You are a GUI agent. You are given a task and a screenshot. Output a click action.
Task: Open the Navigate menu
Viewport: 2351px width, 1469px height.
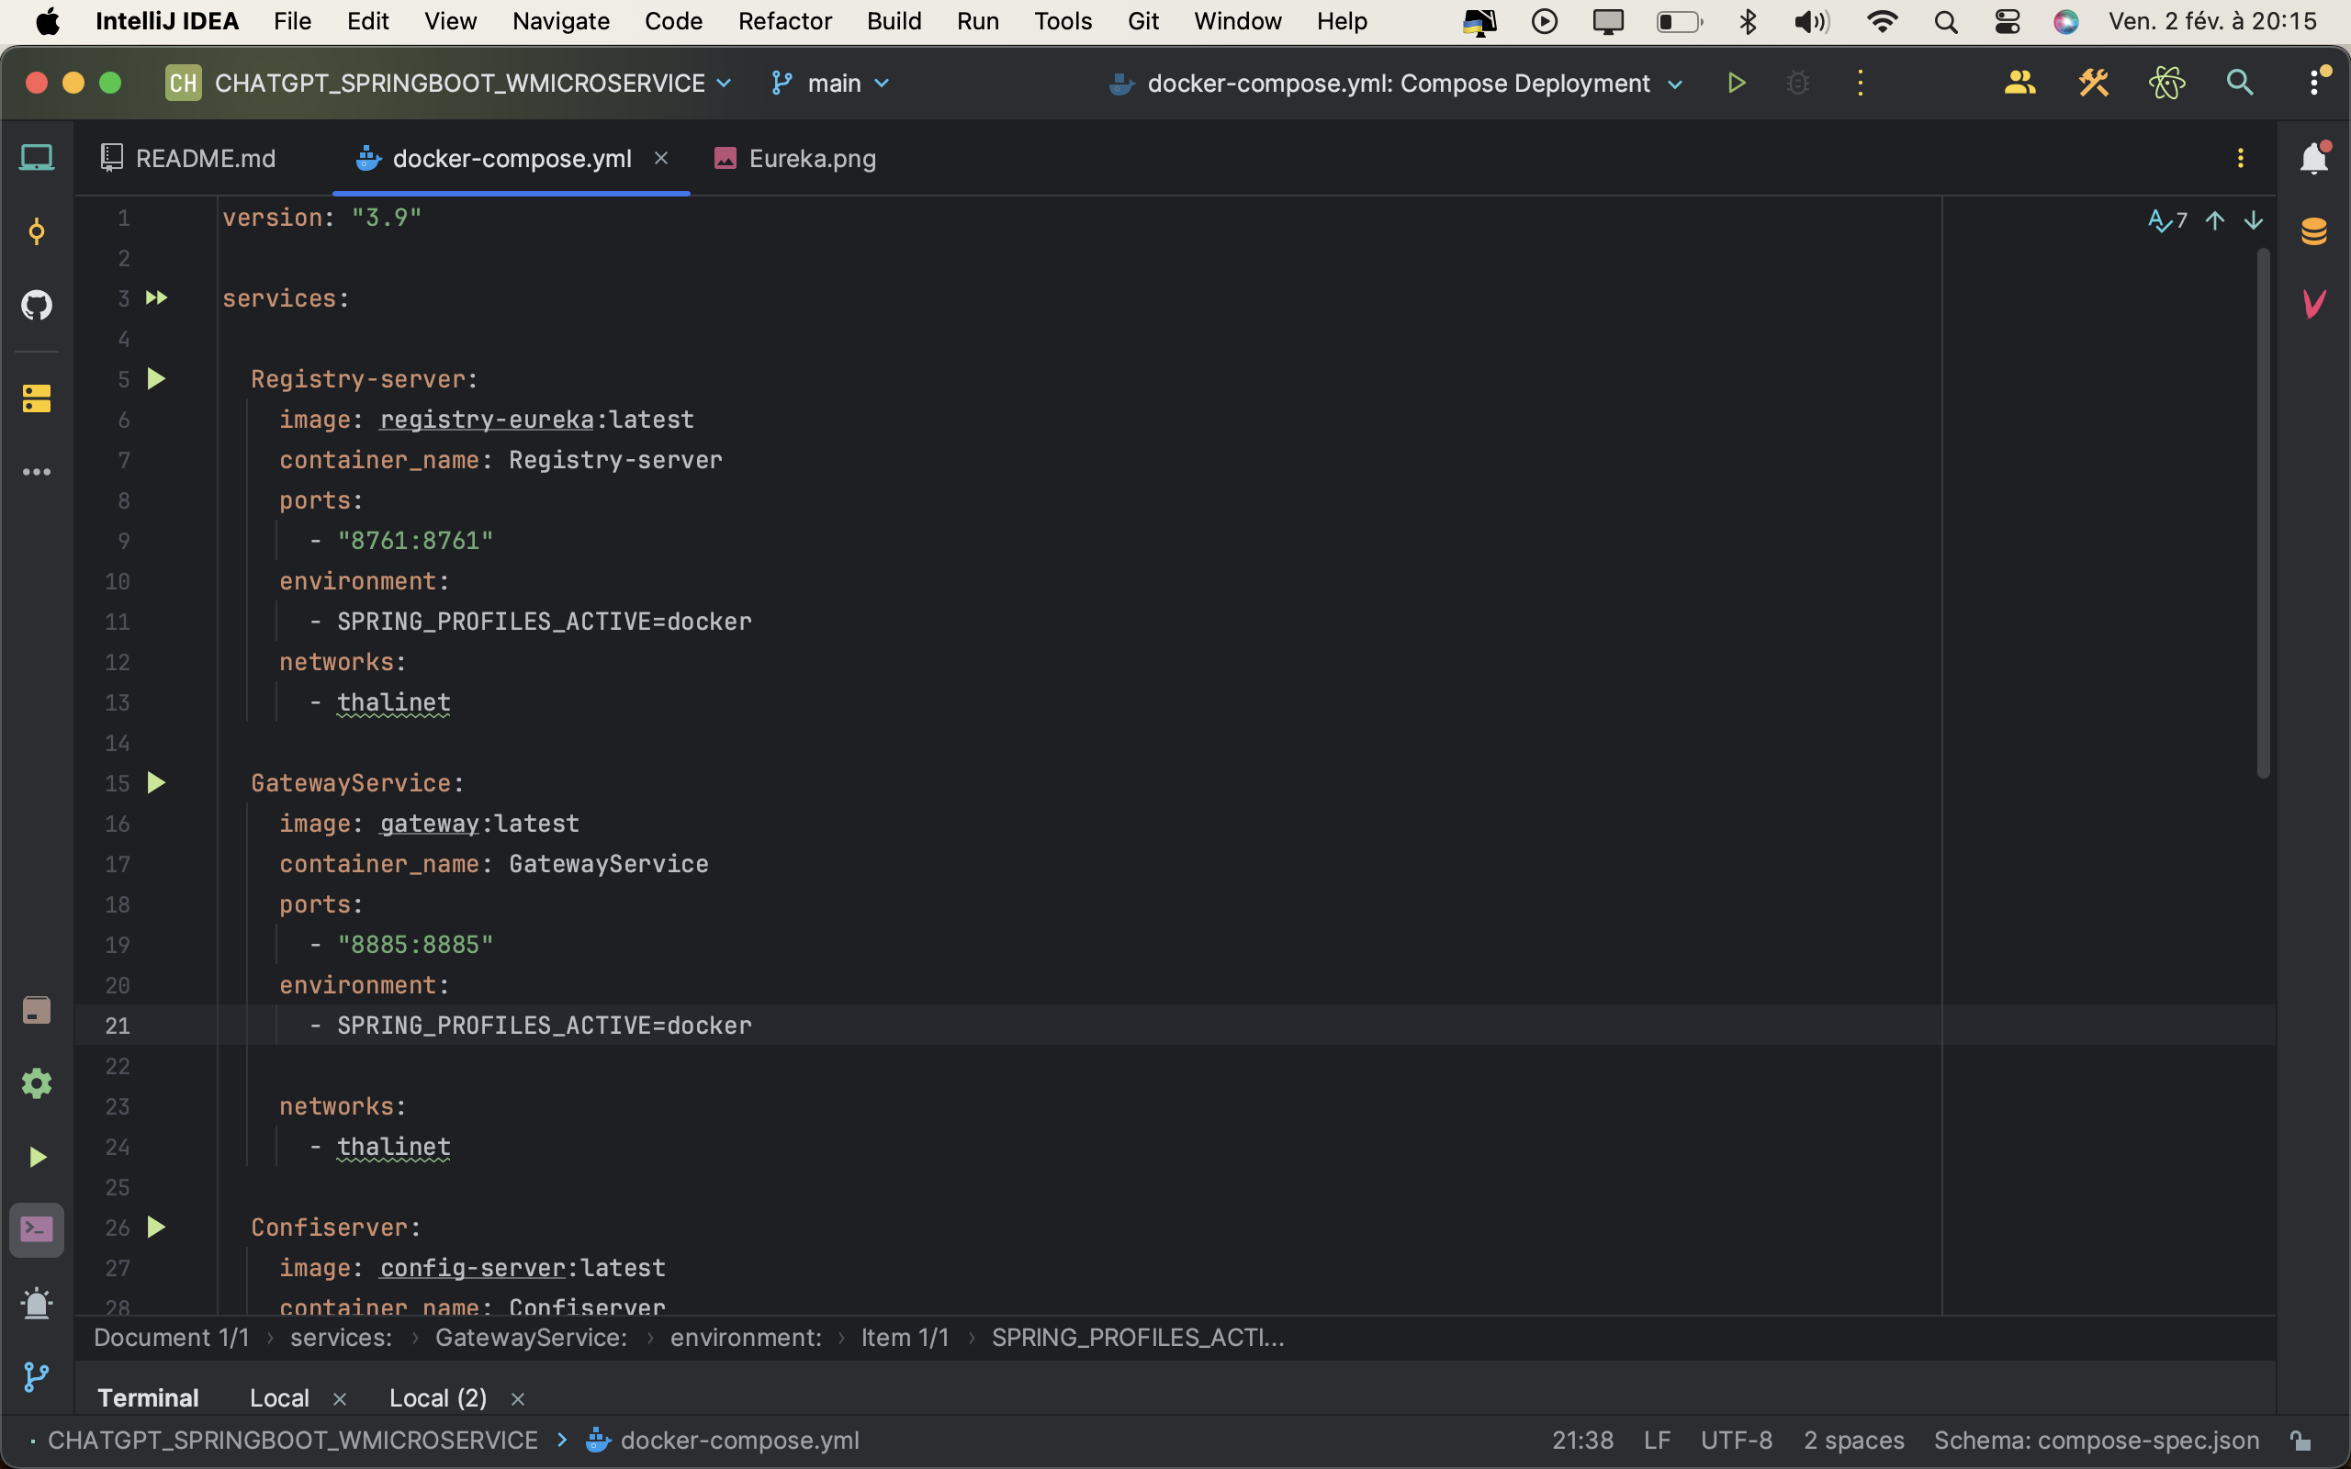point(560,21)
